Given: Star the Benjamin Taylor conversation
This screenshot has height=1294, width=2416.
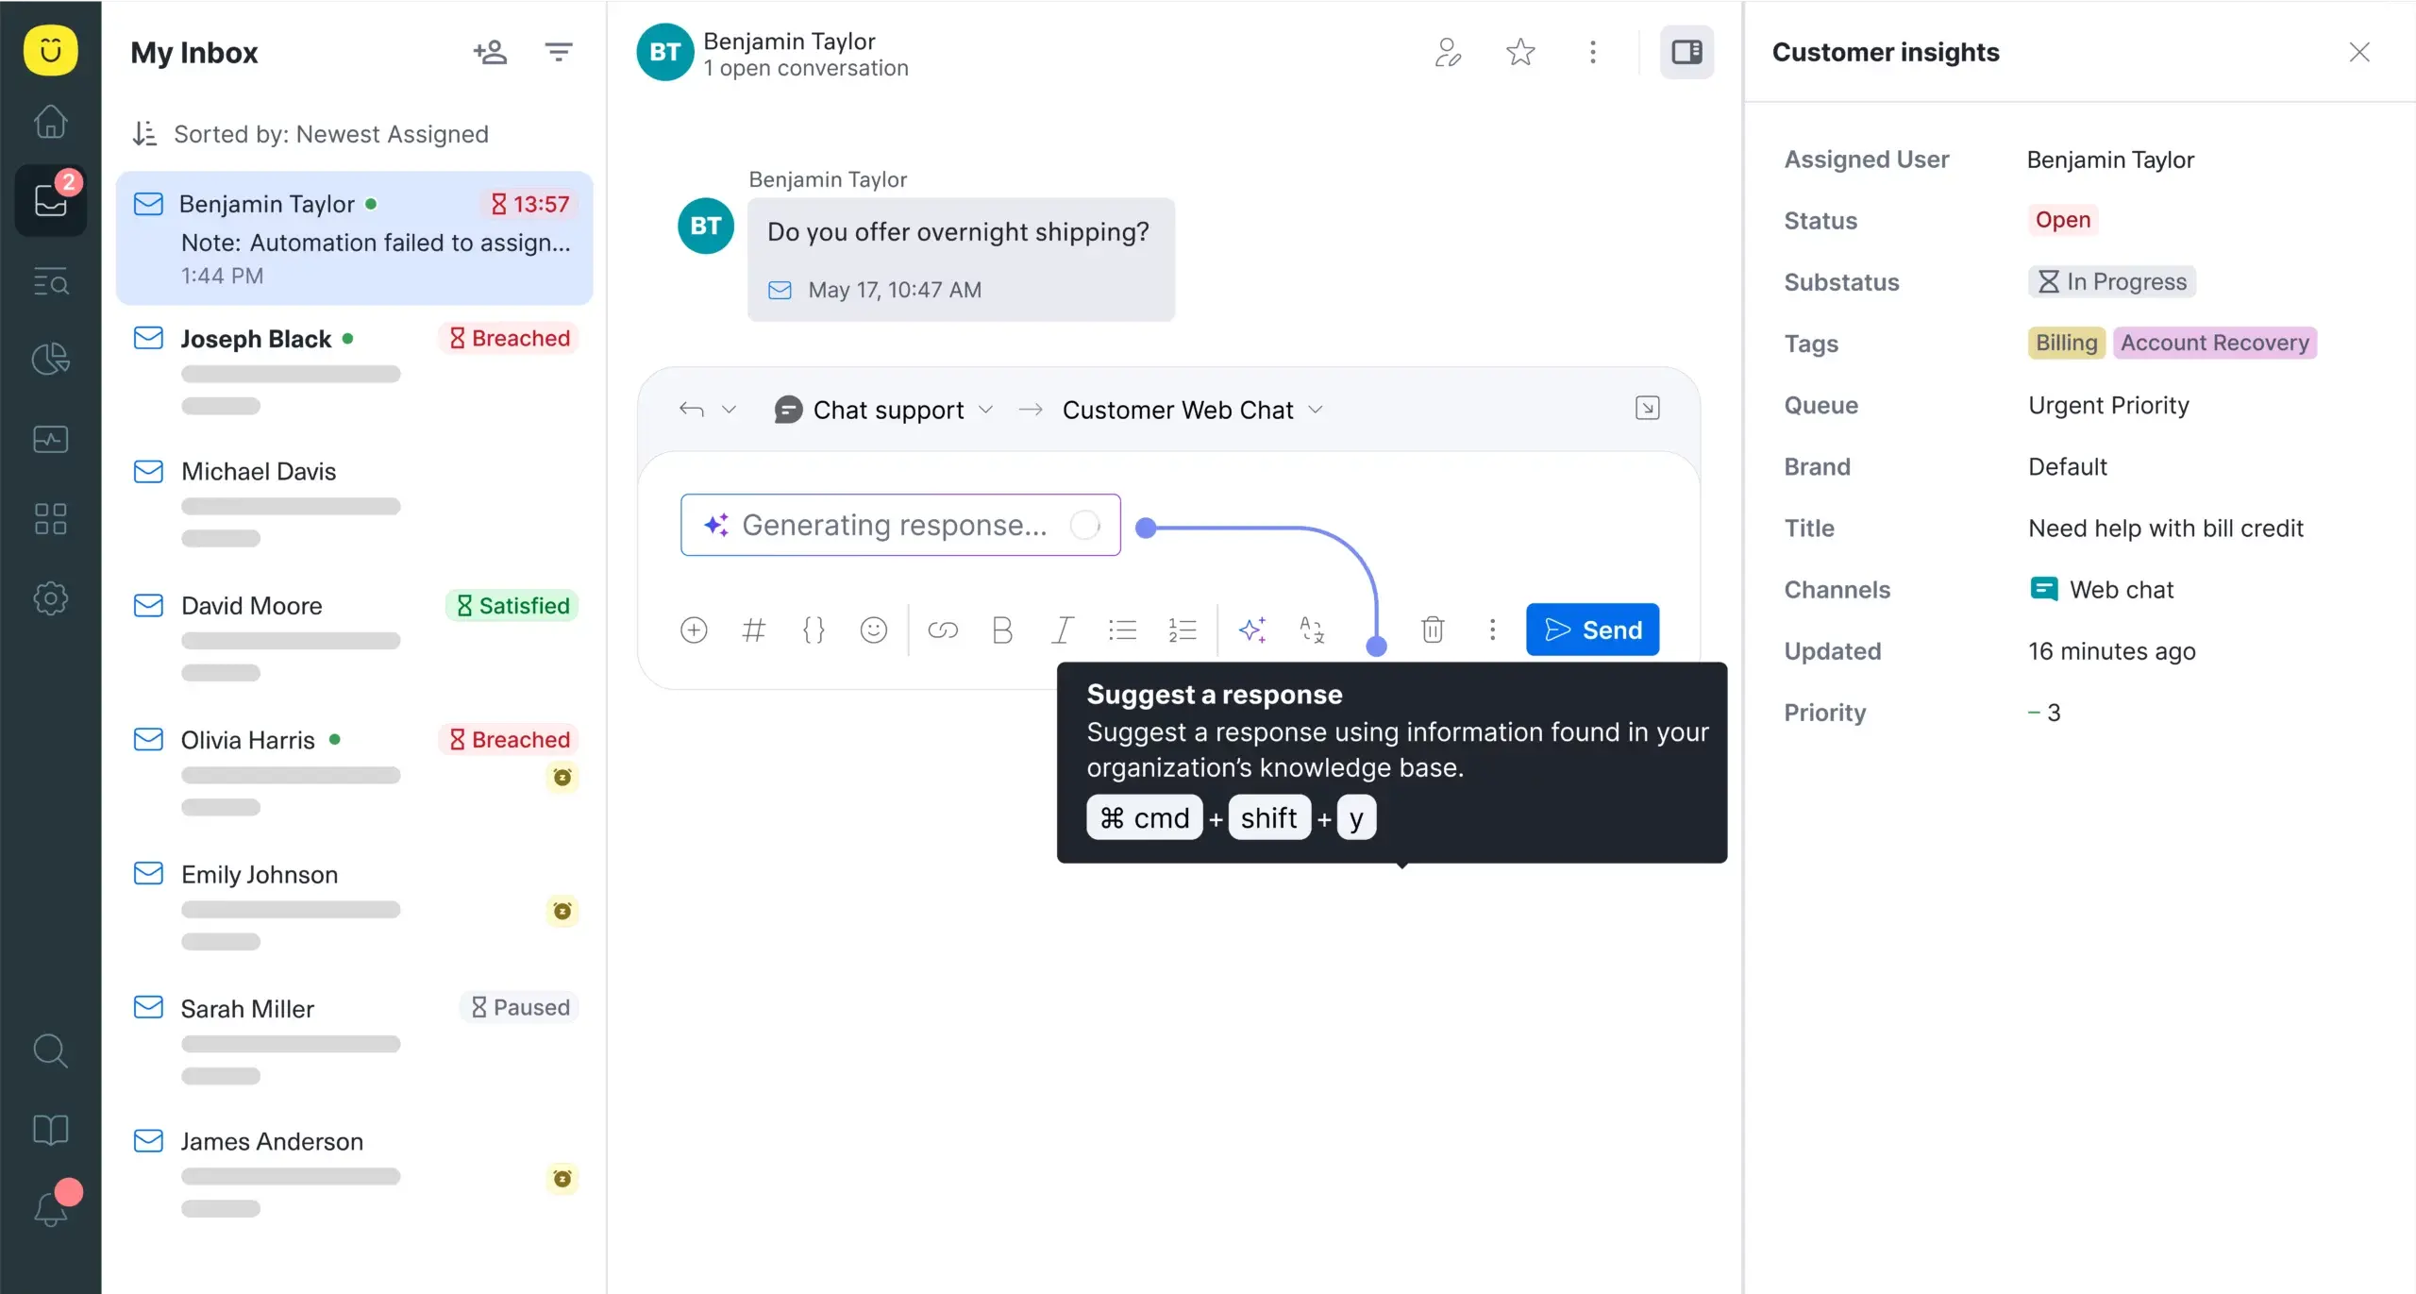Looking at the screenshot, I should pos(1520,52).
